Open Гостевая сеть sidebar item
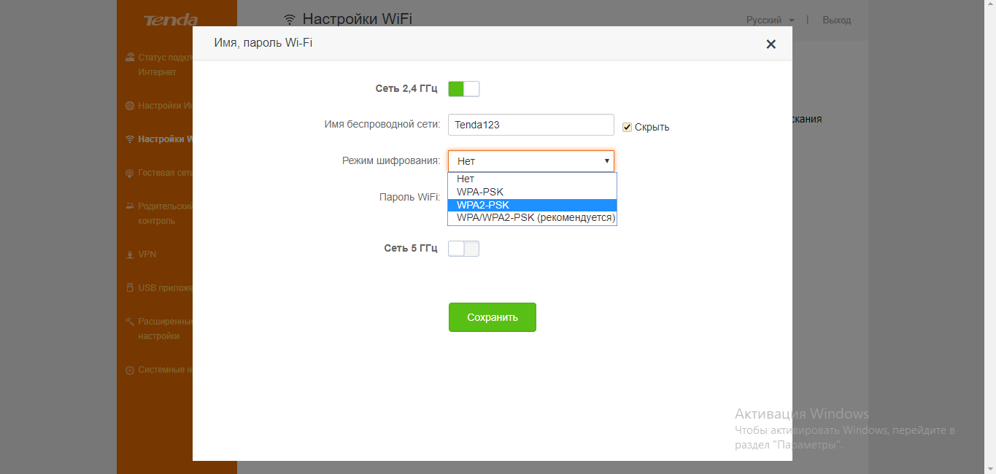The height and width of the screenshot is (474, 996). [165, 173]
